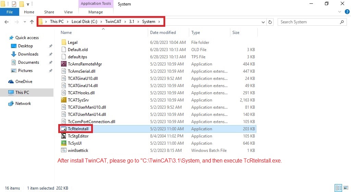Screen dimensions: 351x192
Task: Open Downloads in navigation pane
Action: [x=28, y=54]
